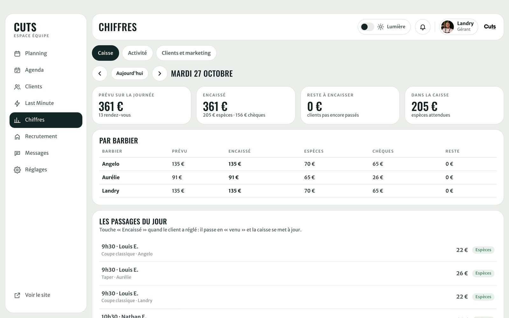Click the Chèques column header

point(383,151)
